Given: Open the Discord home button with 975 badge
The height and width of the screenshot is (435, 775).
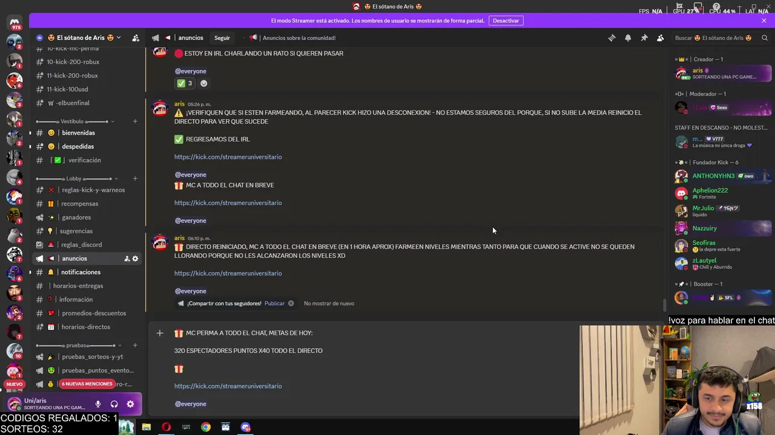Looking at the screenshot, I should click(15, 24).
